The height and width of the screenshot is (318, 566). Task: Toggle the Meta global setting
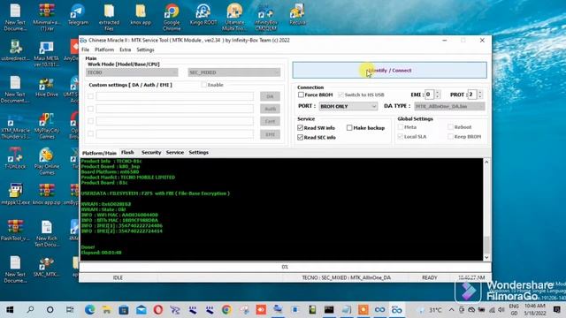pyautogui.click(x=401, y=127)
